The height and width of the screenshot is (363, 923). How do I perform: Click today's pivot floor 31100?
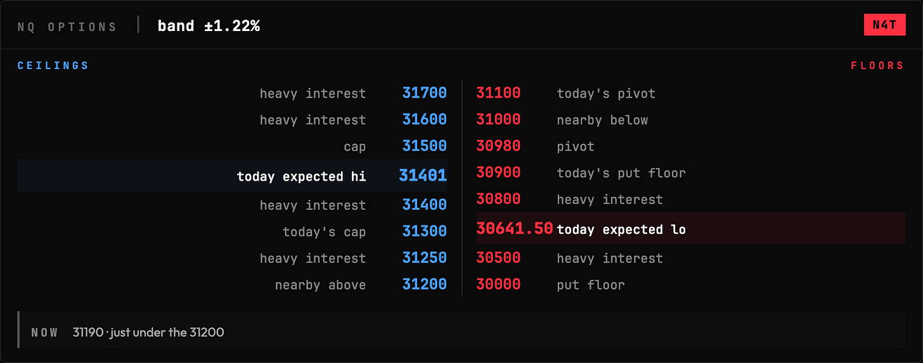pyautogui.click(x=691, y=93)
